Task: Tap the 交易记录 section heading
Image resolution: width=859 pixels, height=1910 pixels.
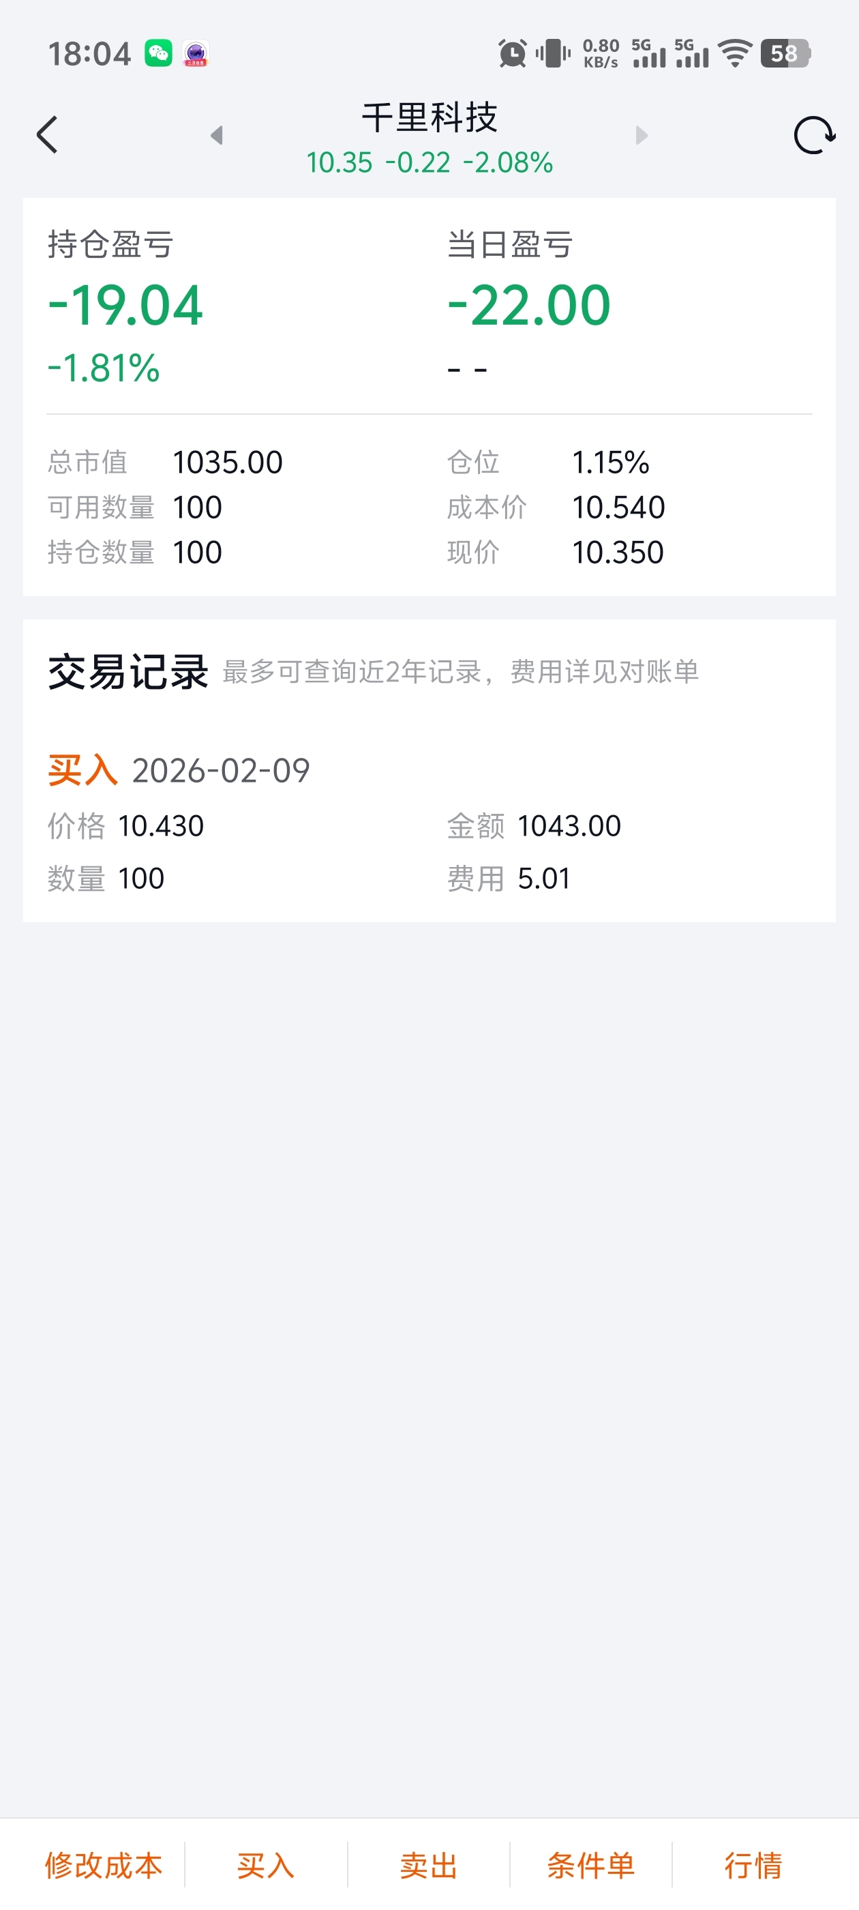Action: 127,672
